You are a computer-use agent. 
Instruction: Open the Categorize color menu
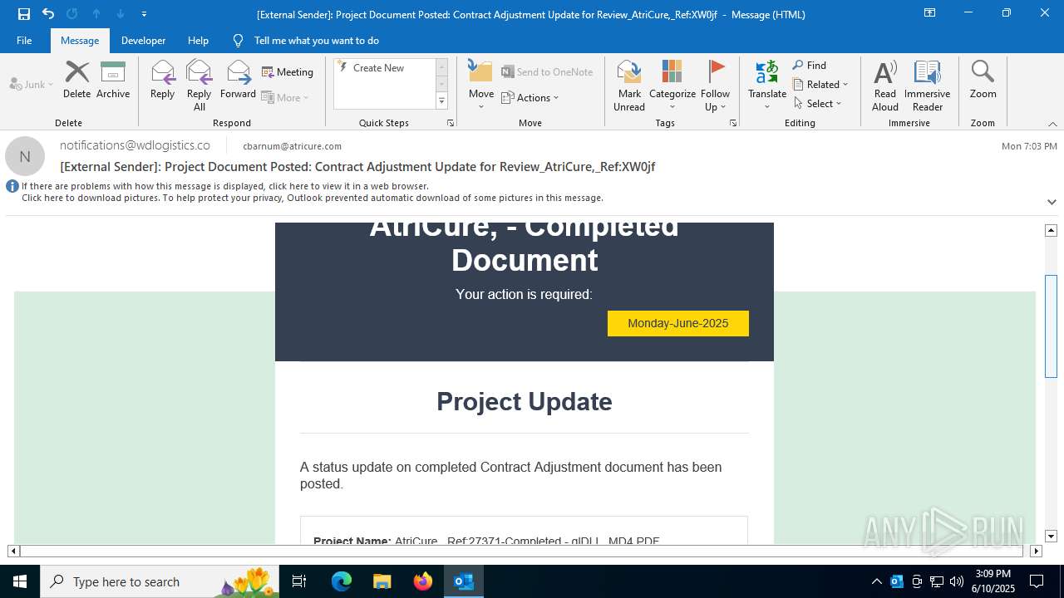point(672,85)
